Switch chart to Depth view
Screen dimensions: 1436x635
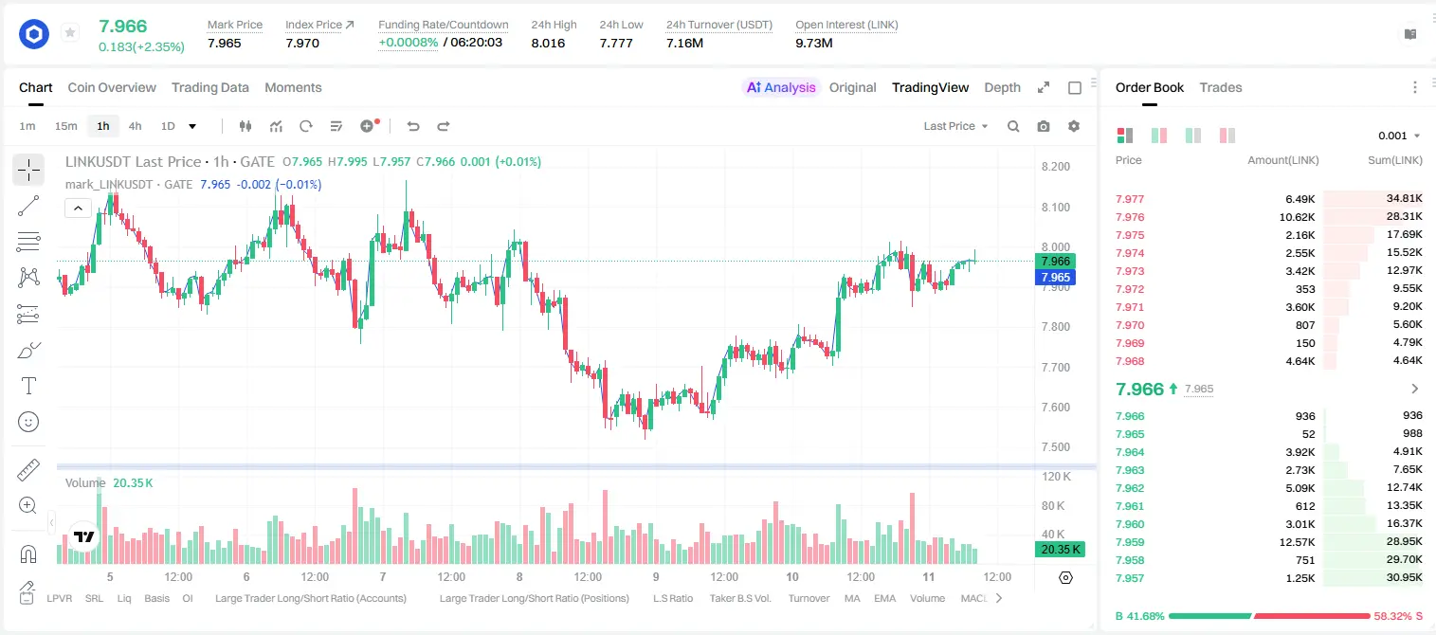pyautogui.click(x=1002, y=87)
